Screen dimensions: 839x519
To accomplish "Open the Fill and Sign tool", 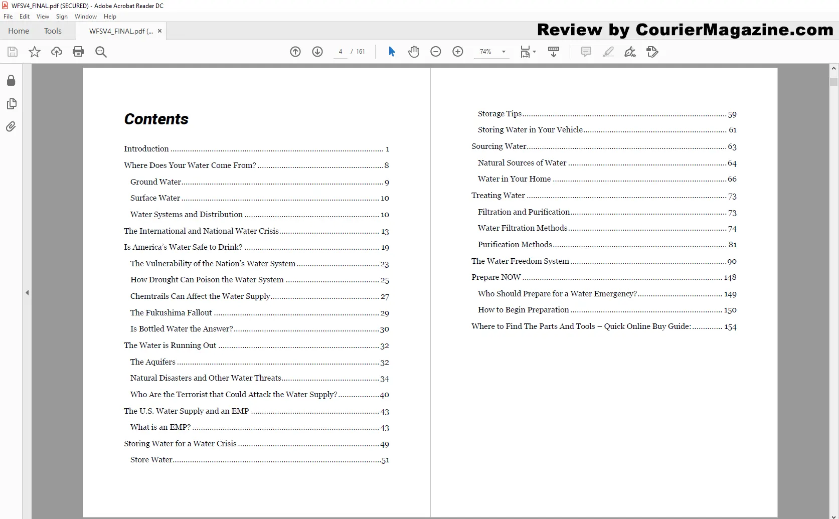I will click(x=630, y=52).
